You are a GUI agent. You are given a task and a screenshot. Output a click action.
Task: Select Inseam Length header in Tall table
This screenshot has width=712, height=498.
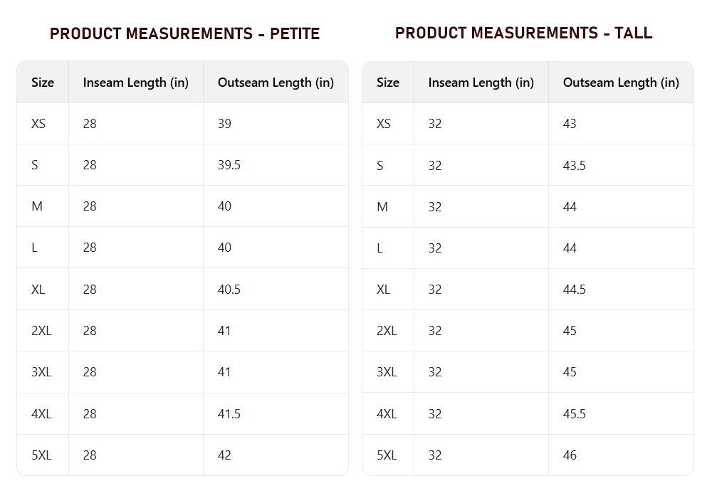click(x=481, y=83)
